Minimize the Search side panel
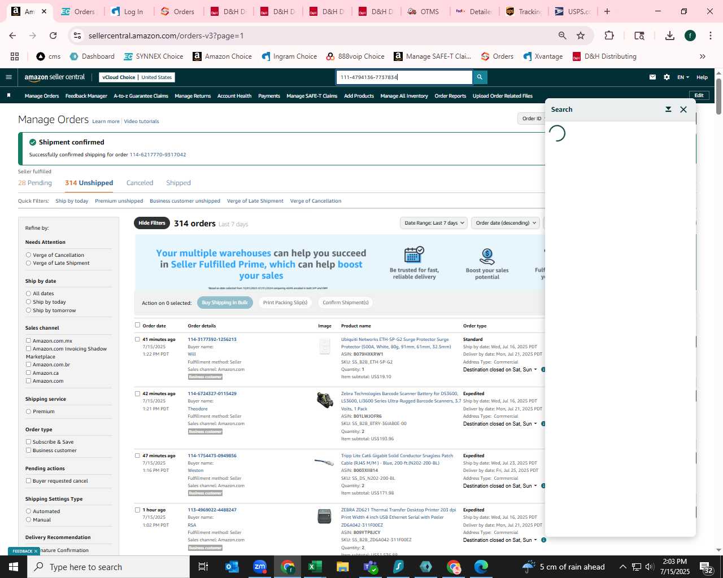Screen dimensions: 723x578 coord(668,110)
